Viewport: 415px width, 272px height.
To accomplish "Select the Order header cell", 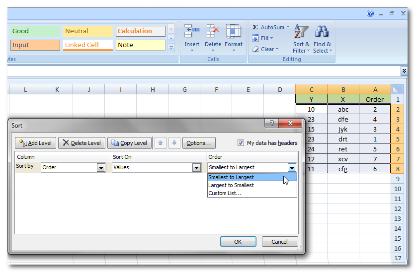I will (x=375, y=99).
